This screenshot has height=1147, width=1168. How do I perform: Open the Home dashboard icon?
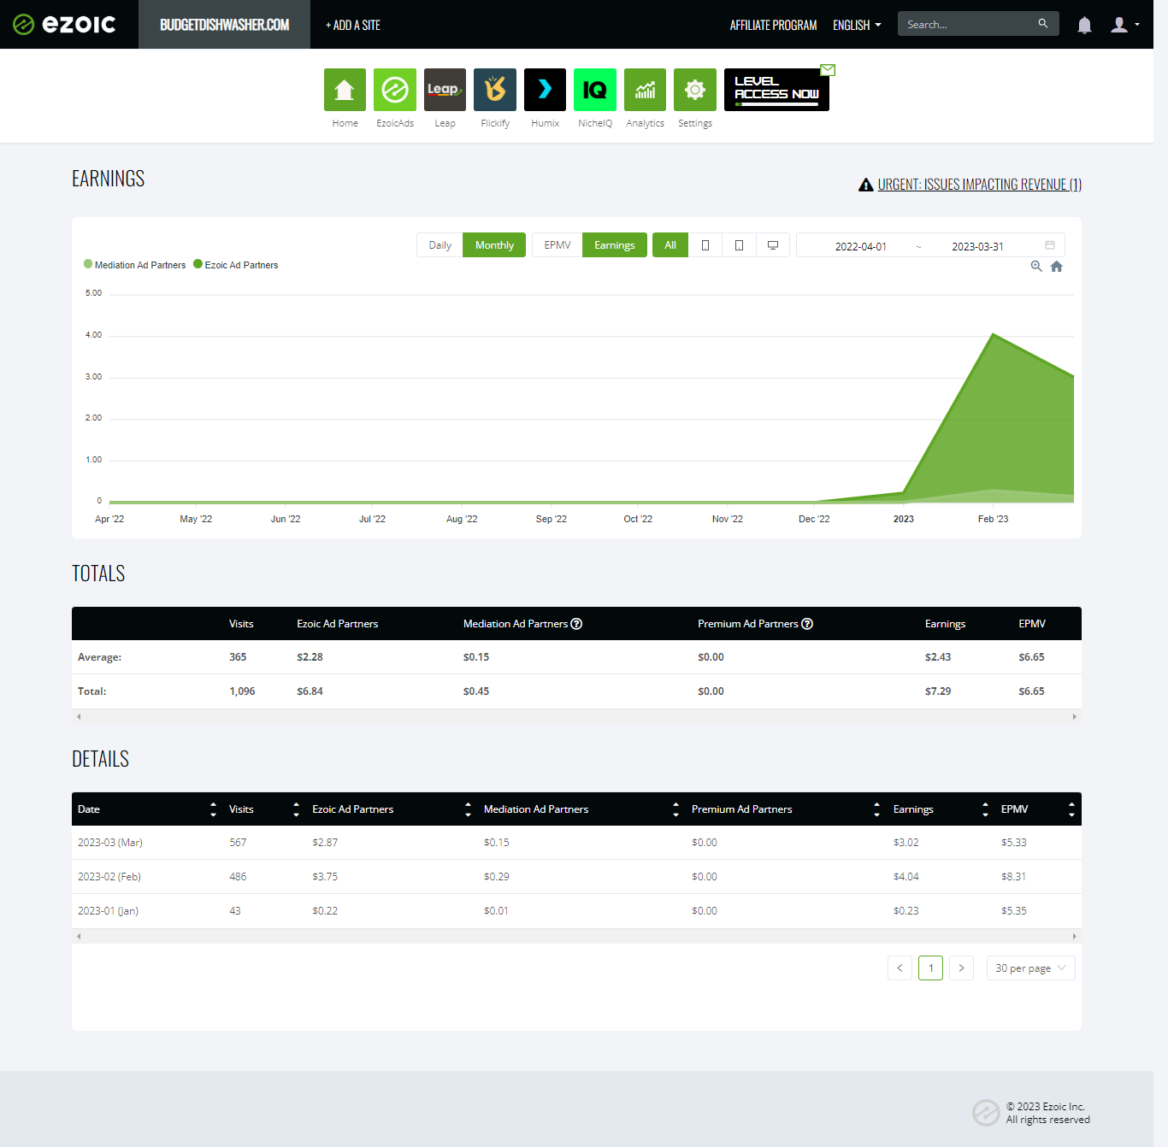pyautogui.click(x=345, y=90)
